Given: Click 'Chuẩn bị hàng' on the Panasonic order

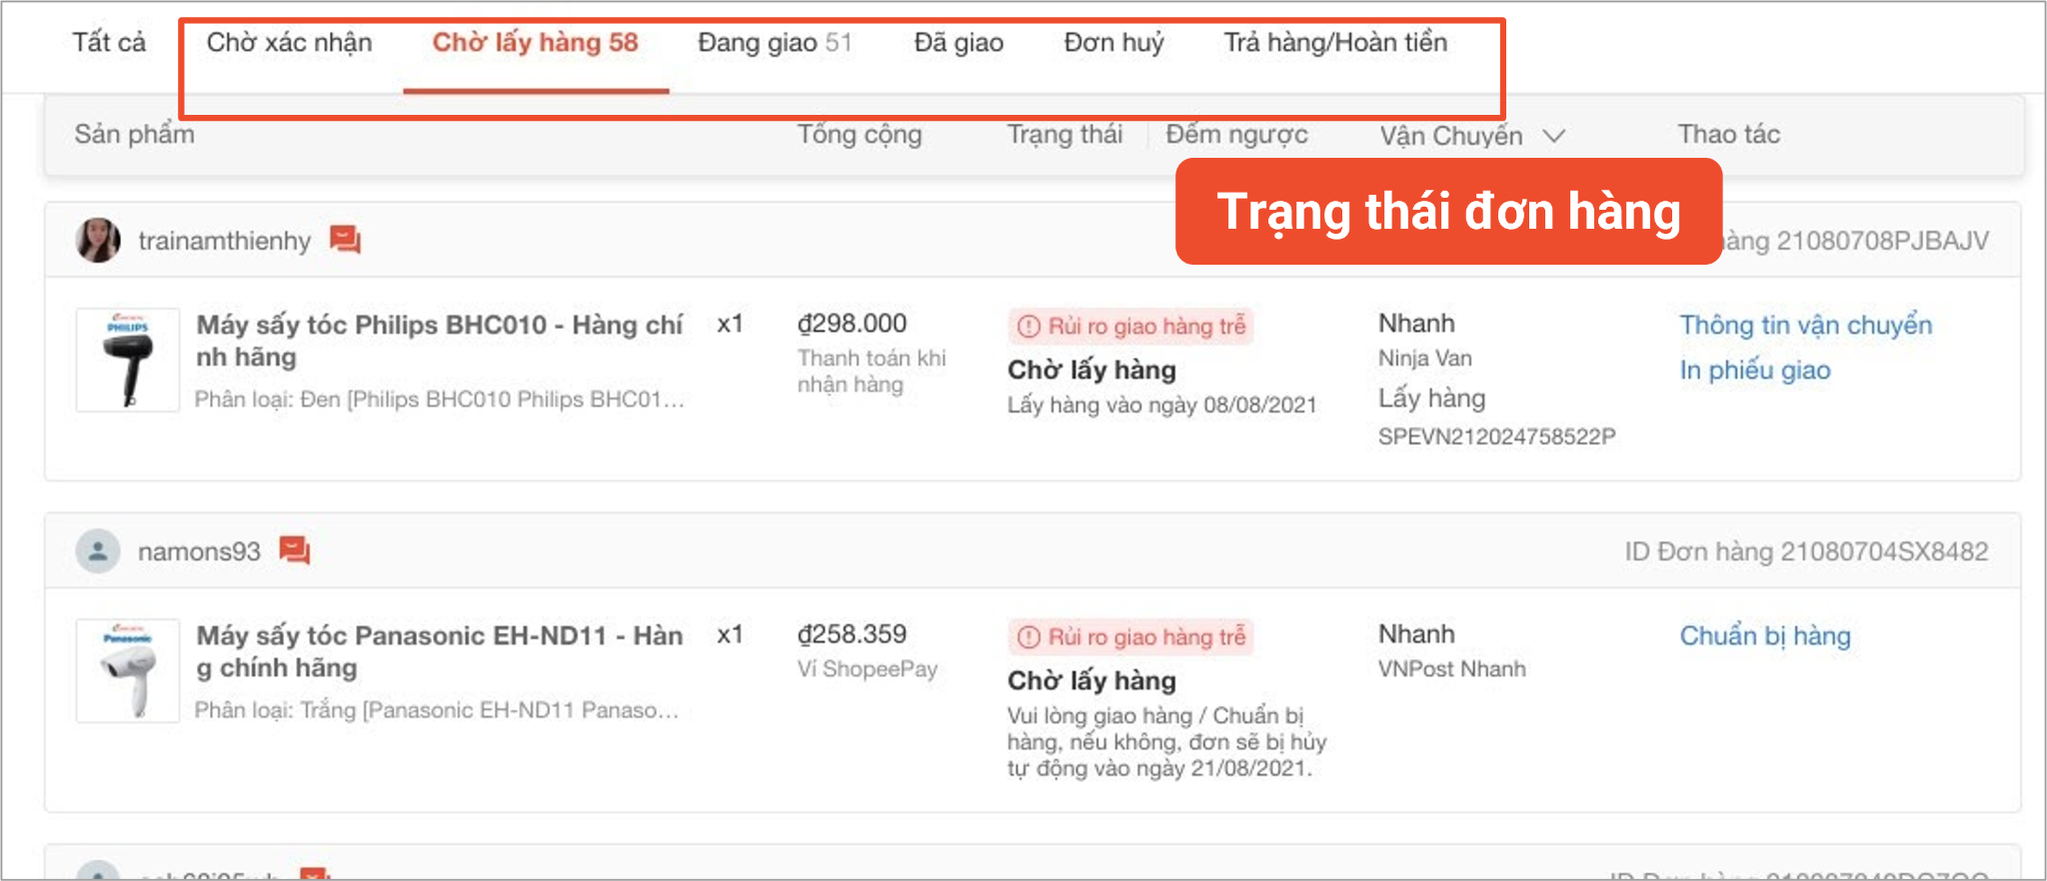Looking at the screenshot, I should [x=1764, y=636].
